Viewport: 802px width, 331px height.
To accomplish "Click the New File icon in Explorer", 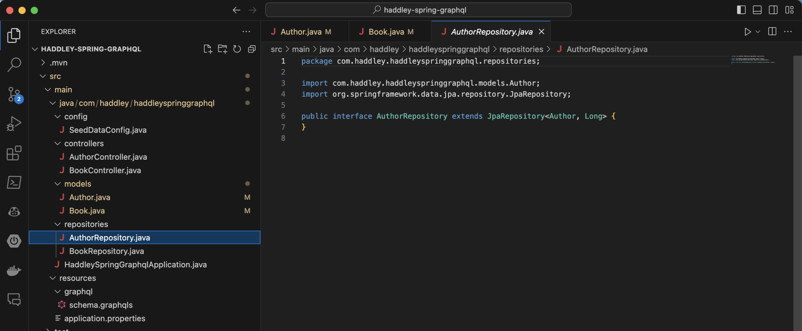I will pos(208,49).
